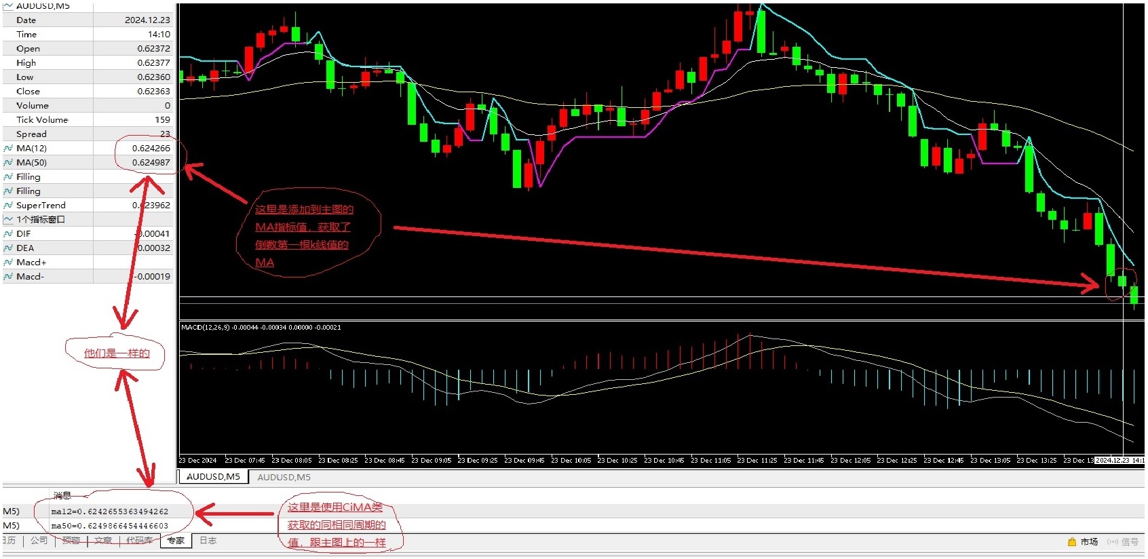Image resolution: width=1148 pixels, height=559 pixels.
Task: Click the MACD histogram subwindow
Action: click(662, 387)
